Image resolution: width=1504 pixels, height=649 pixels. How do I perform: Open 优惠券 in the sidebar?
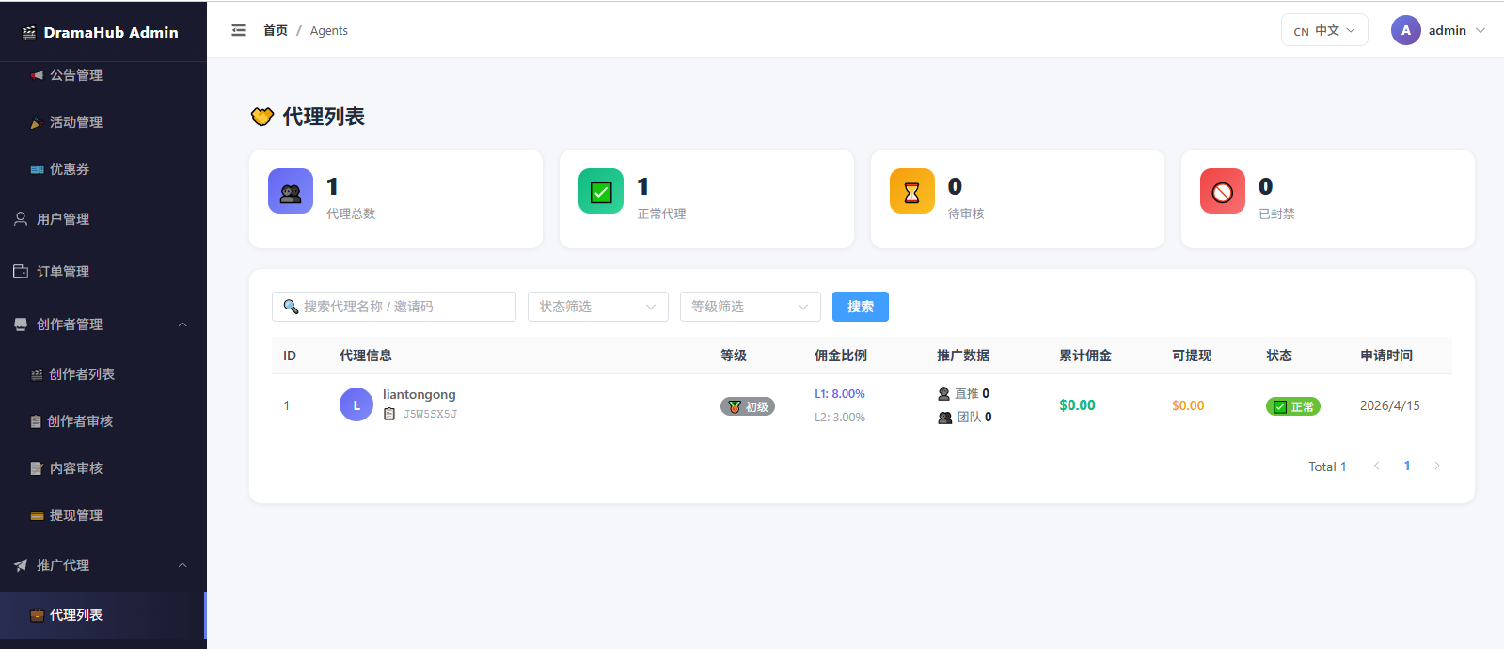(103, 169)
